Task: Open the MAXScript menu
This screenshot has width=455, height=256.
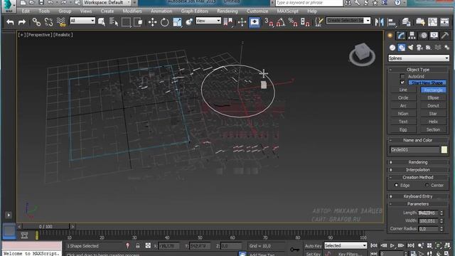Action: tap(287, 11)
